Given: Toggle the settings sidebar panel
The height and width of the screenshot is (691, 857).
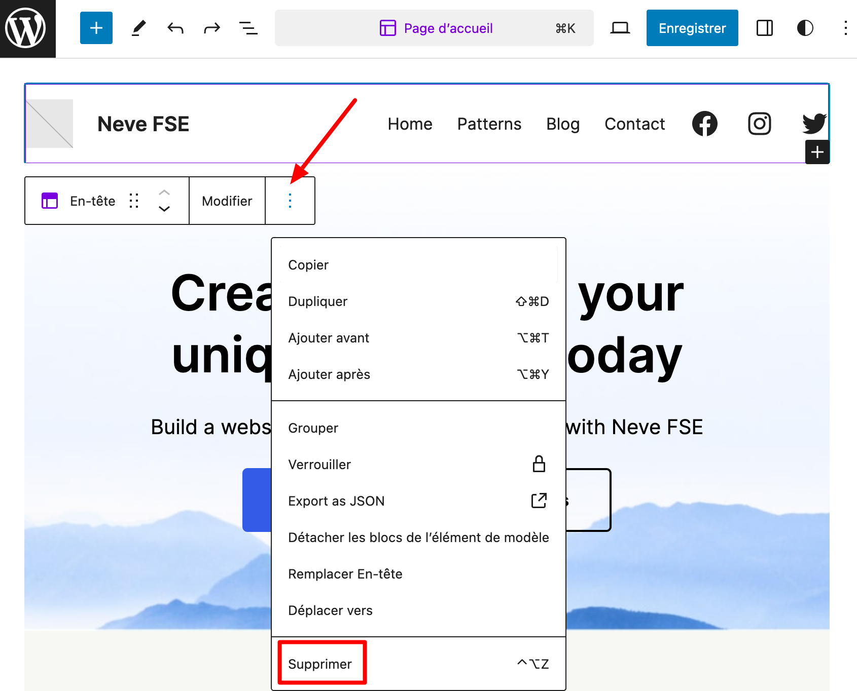Looking at the screenshot, I should [764, 28].
